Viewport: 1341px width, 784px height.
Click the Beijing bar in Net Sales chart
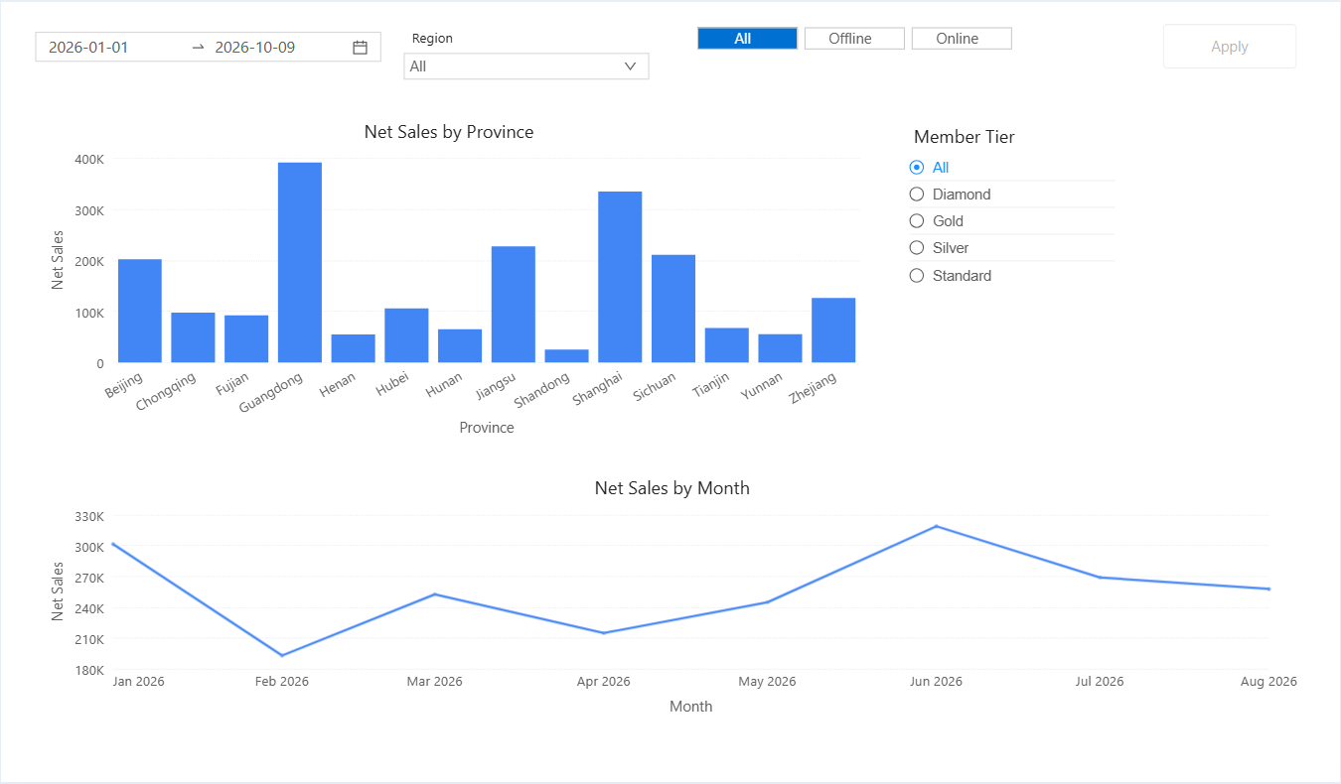140,311
